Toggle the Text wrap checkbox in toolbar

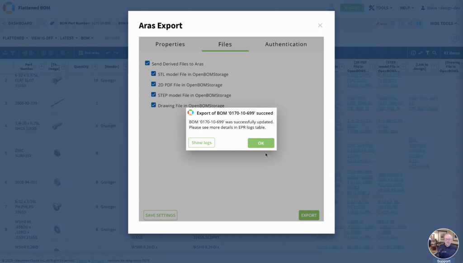80,53
